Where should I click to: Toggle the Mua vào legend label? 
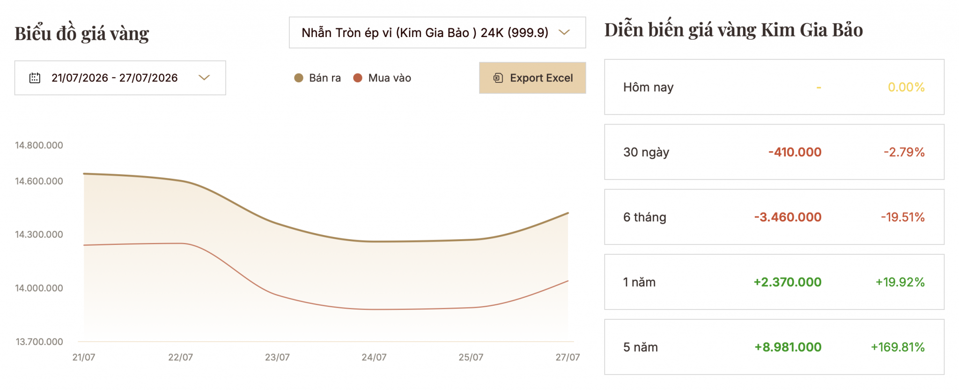pyautogui.click(x=390, y=78)
